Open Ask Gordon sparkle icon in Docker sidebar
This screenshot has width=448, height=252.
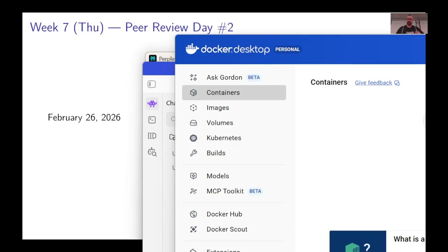click(193, 77)
